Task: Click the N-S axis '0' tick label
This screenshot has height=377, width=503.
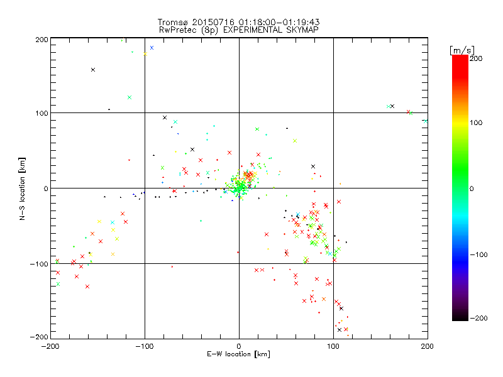Action: pos(45,188)
